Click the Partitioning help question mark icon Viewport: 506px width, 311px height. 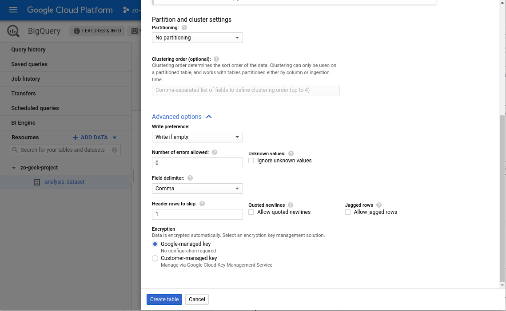[184, 28]
